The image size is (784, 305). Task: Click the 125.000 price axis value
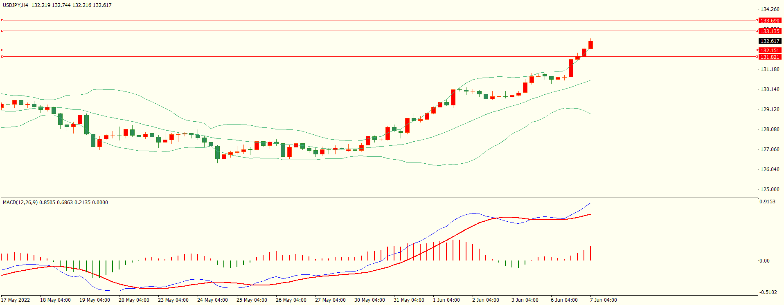click(770, 189)
